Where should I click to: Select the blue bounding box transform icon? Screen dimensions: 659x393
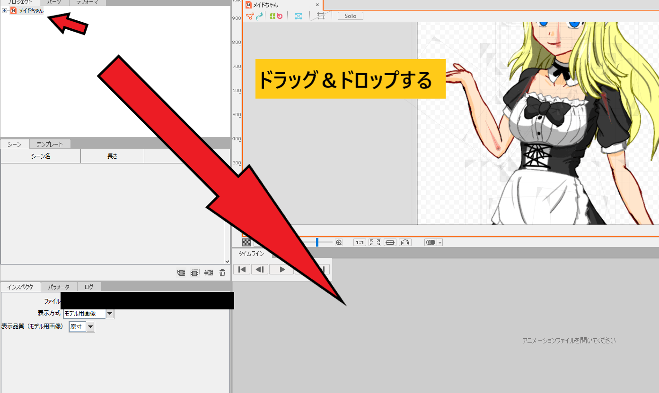click(299, 16)
